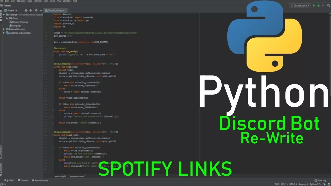This screenshot has width=331, height=186.
Task: Open the Python Console tool window
Action: [40, 181]
